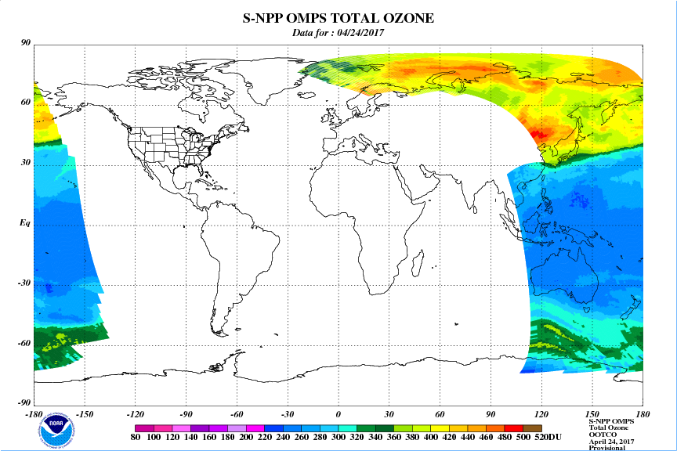The image size is (677, 451).
Task: Click longitude axis label -30 at bottom
Action: click(x=287, y=414)
